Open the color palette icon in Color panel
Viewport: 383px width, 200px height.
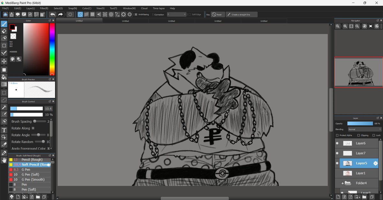12,59
